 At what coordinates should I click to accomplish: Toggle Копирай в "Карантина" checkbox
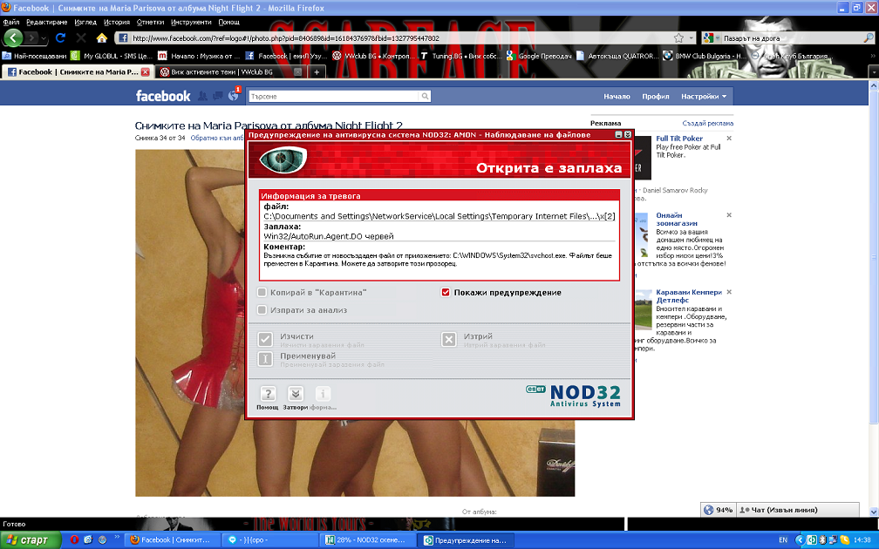262,293
